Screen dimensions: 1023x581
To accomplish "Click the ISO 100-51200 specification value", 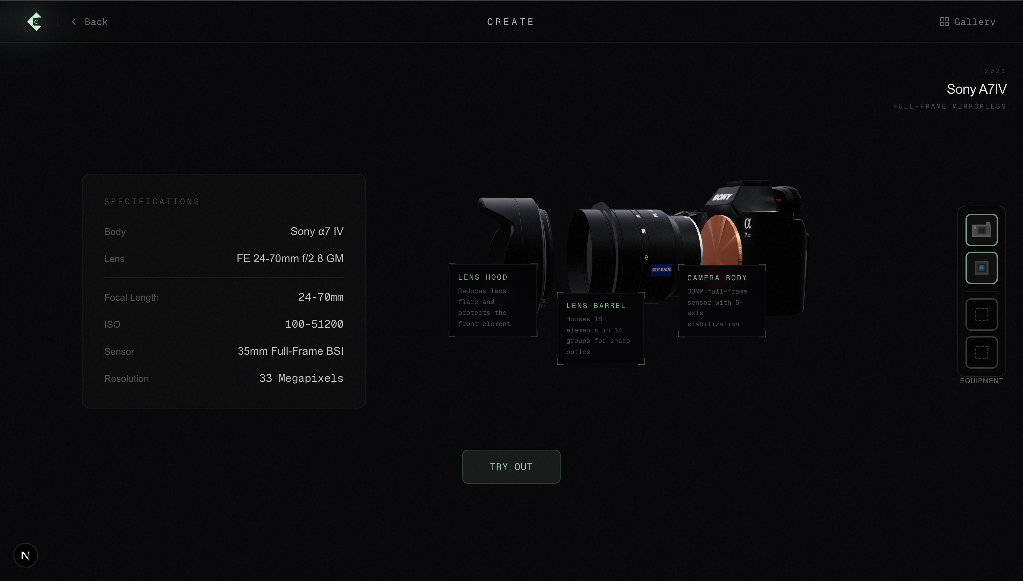I will pos(314,324).
